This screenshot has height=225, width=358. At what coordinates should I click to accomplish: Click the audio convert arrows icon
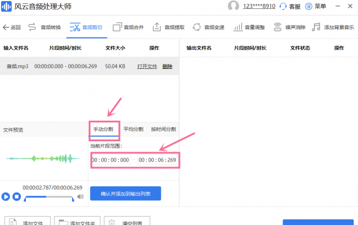(x=32, y=27)
